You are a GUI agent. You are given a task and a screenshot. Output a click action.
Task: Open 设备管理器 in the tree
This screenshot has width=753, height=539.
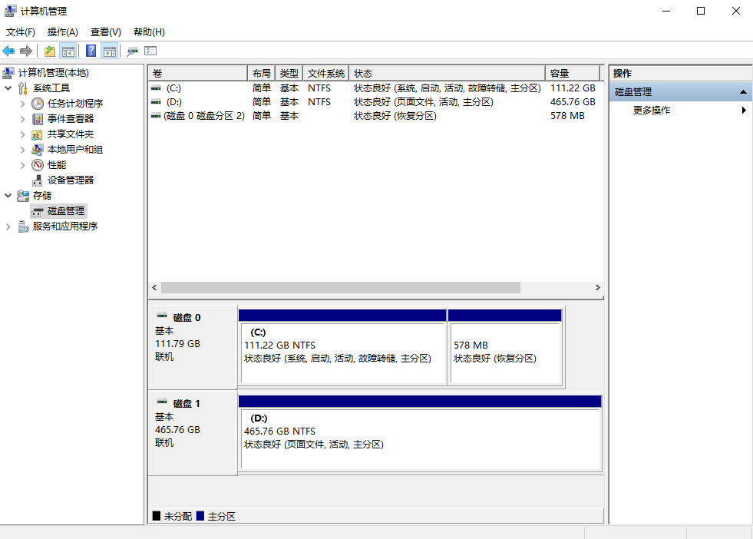pos(70,180)
